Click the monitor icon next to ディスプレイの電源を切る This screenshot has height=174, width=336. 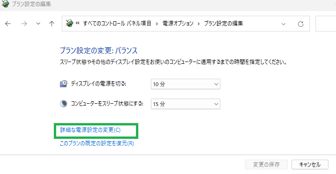tap(64, 84)
